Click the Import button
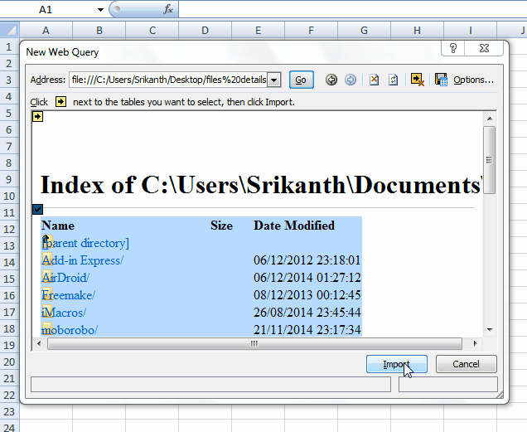 [397, 364]
